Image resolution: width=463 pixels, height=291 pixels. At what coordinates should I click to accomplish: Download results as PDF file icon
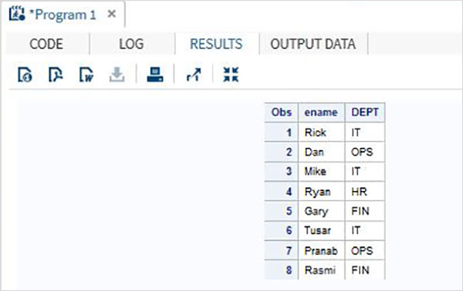pos(56,75)
